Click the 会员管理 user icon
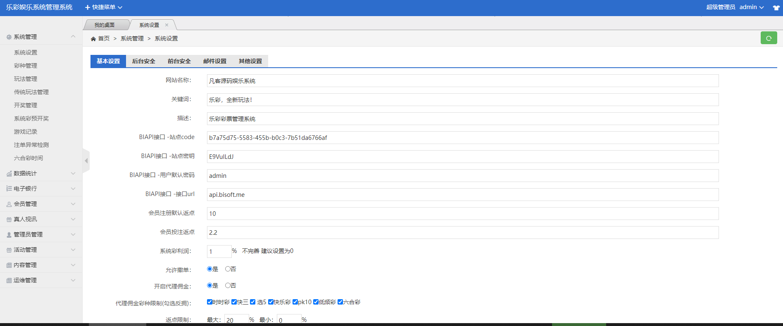The image size is (783, 326). (x=9, y=204)
